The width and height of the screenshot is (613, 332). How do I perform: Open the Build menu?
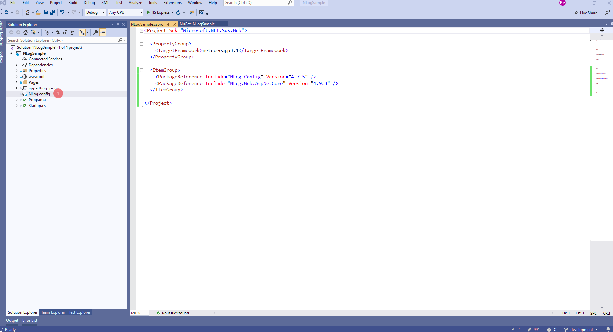tap(73, 3)
